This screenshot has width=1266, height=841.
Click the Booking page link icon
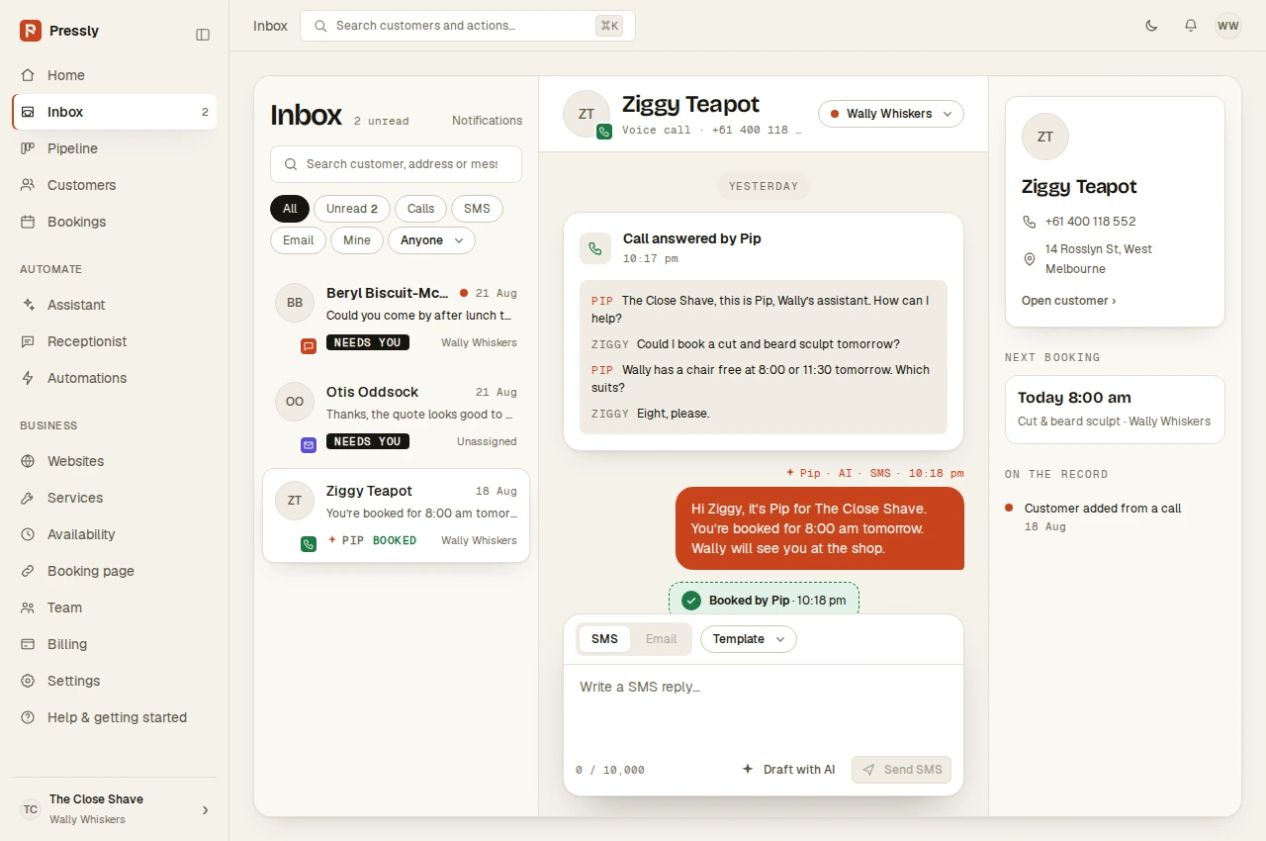pyautogui.click(x=28, y=571)
